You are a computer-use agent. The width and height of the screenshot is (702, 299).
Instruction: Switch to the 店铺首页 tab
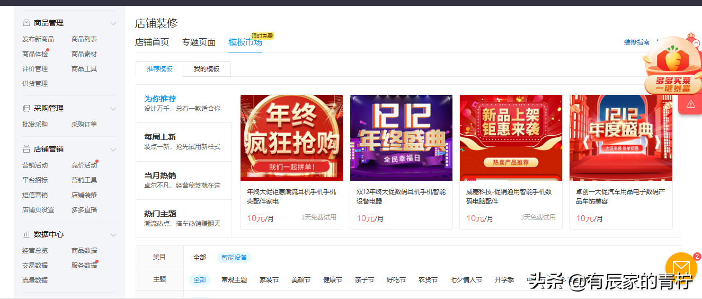[x=152, y=42]
